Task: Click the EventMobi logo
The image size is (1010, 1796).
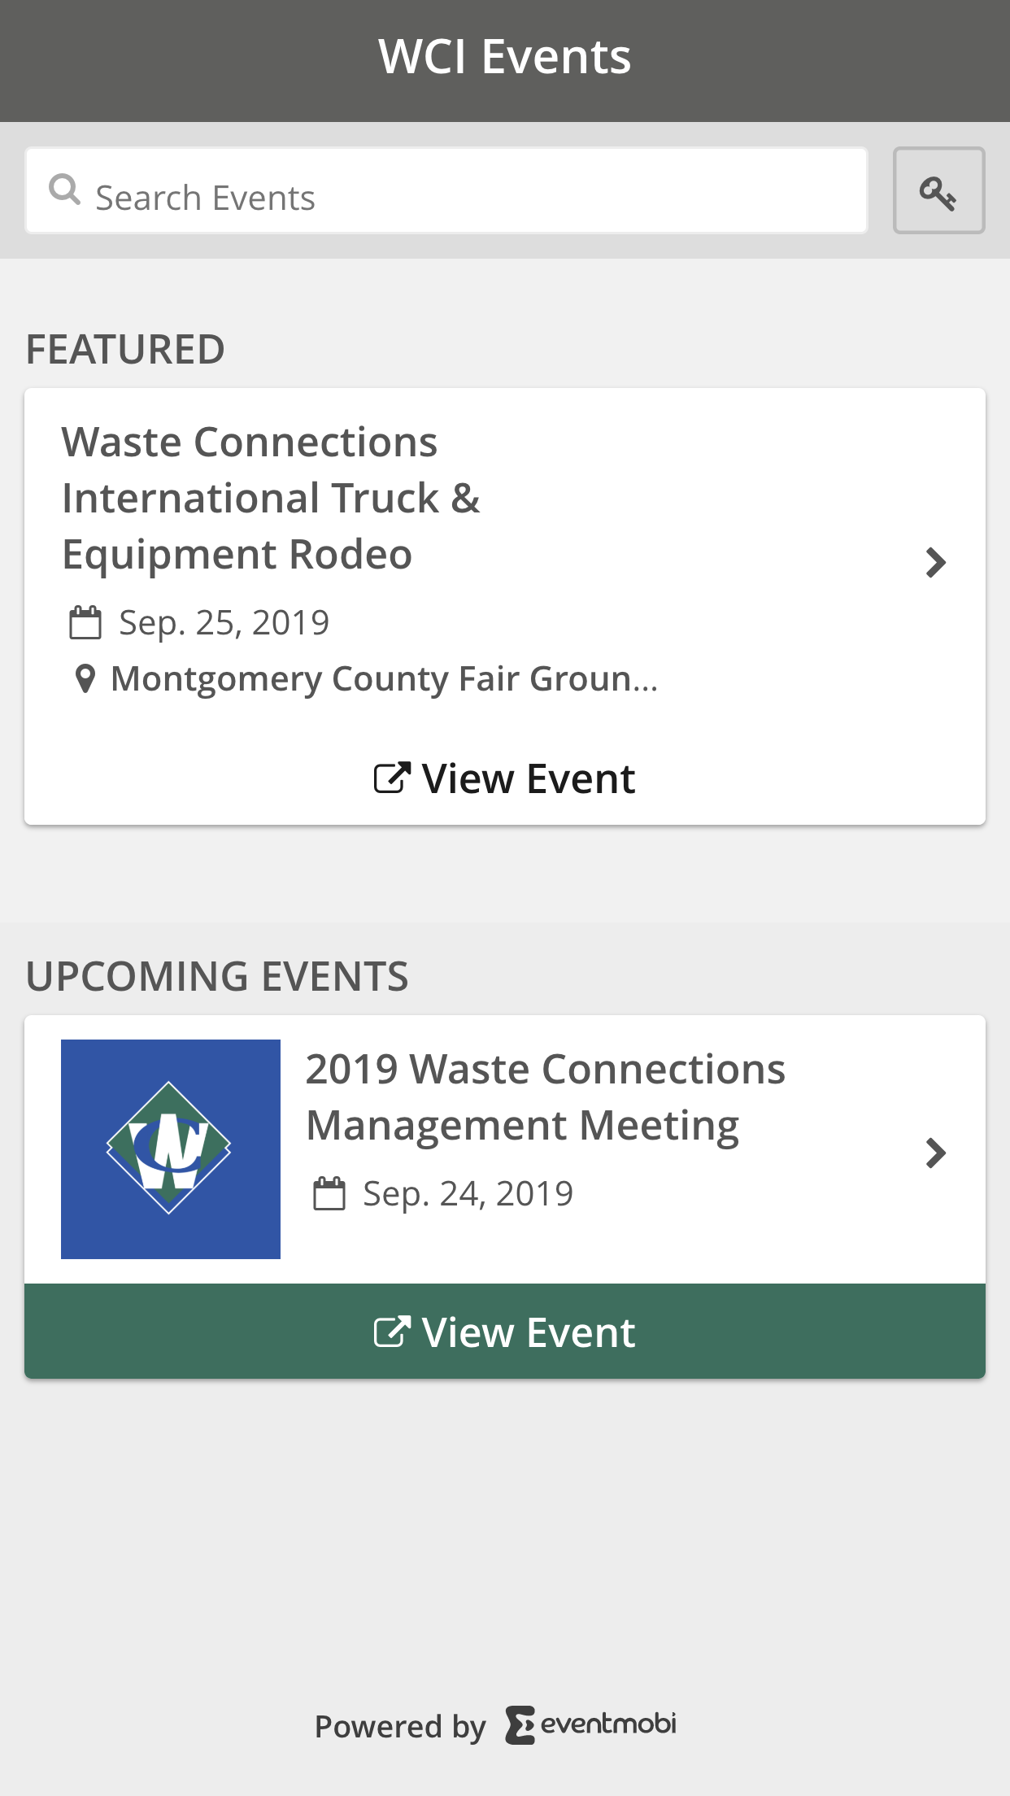Action: (591, 1724)
